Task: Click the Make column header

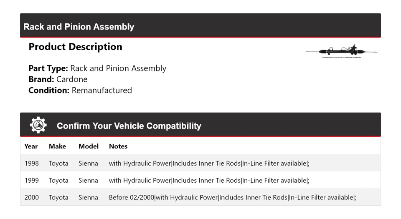Action: point(57,146)
